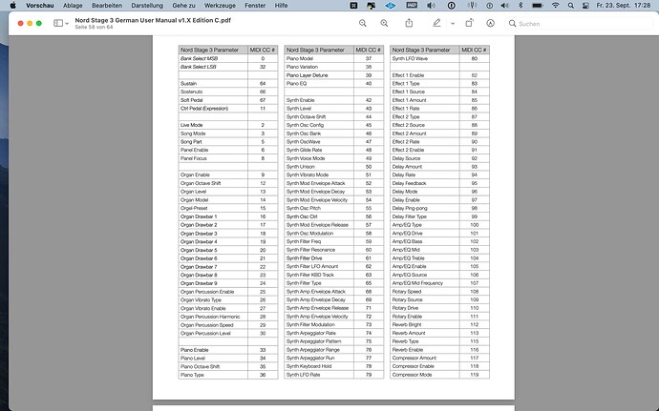Click the 'Reverb Bright' parameter cell
This screenshot has width=659, height=411.
[425, 325]
